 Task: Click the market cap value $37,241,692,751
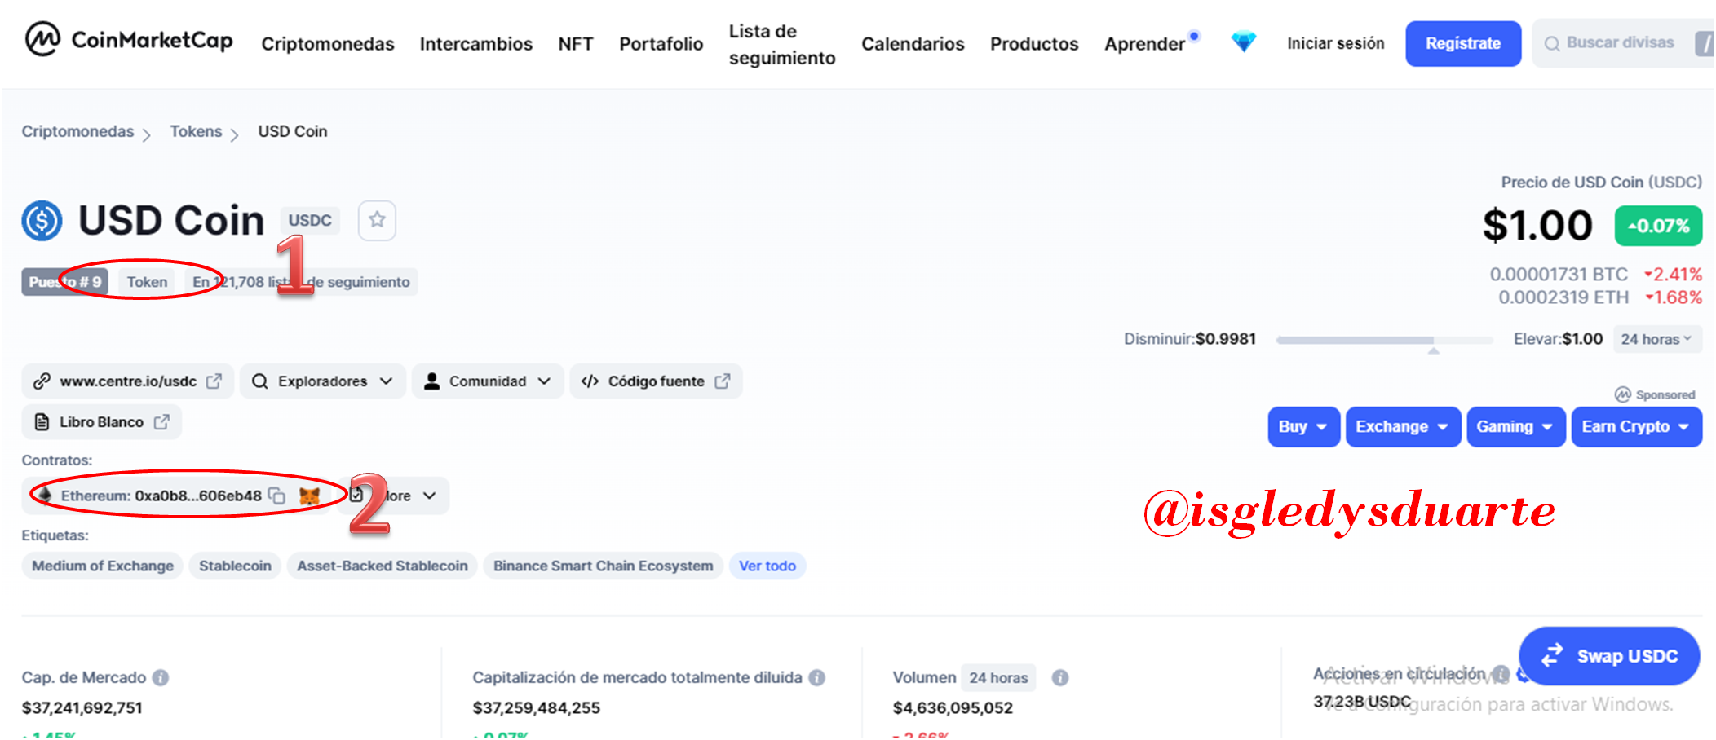pyautogui.click(x=82, y=707)
